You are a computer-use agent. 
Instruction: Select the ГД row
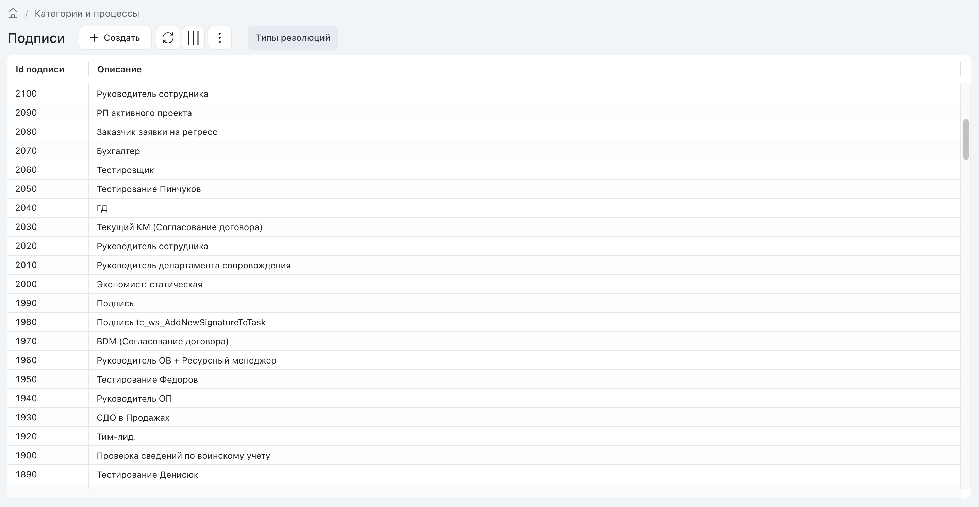483,208
